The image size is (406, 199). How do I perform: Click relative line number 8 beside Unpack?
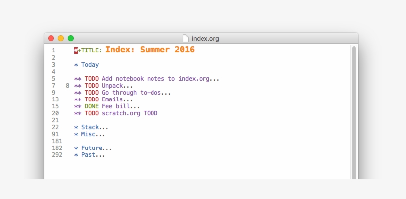pyautogui.click(x=67, y=86)
